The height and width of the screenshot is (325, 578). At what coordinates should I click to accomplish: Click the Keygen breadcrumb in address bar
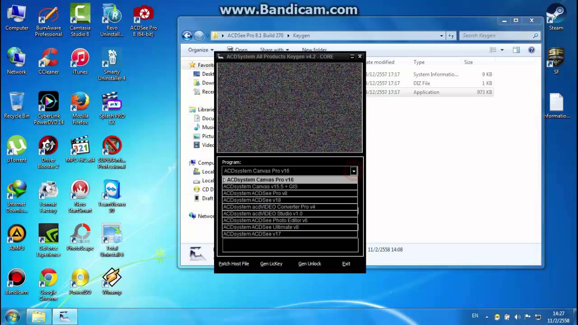point(301,35)
